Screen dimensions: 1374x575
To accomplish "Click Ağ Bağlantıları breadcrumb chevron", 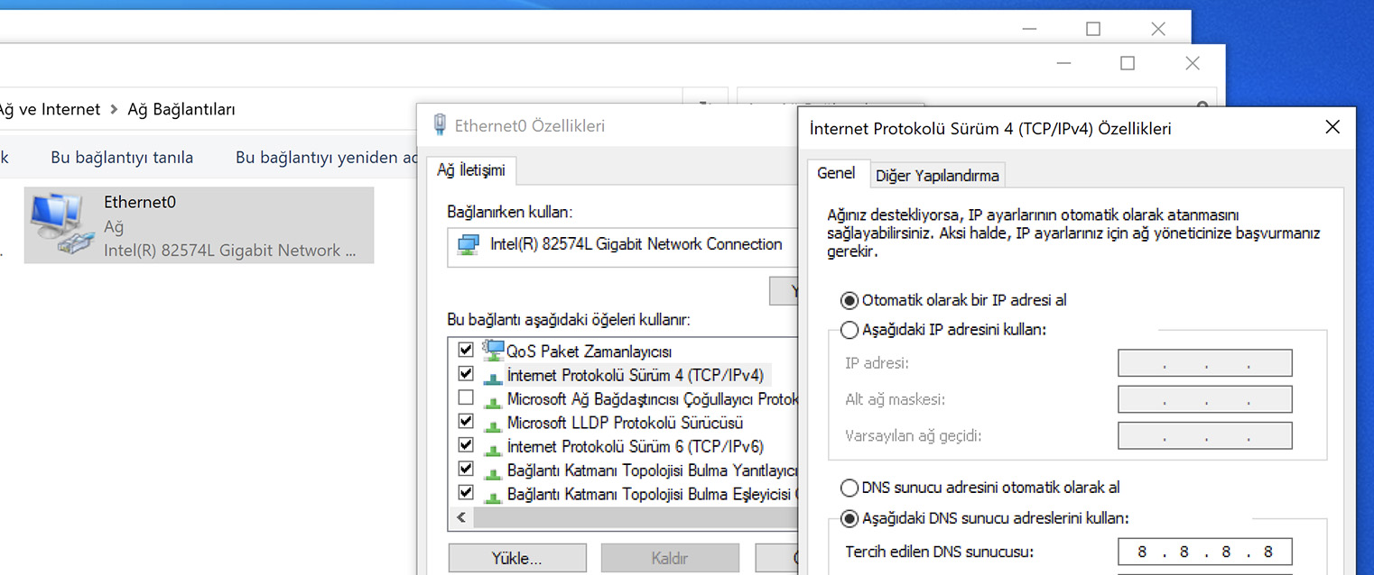I will tap(114, 109).
